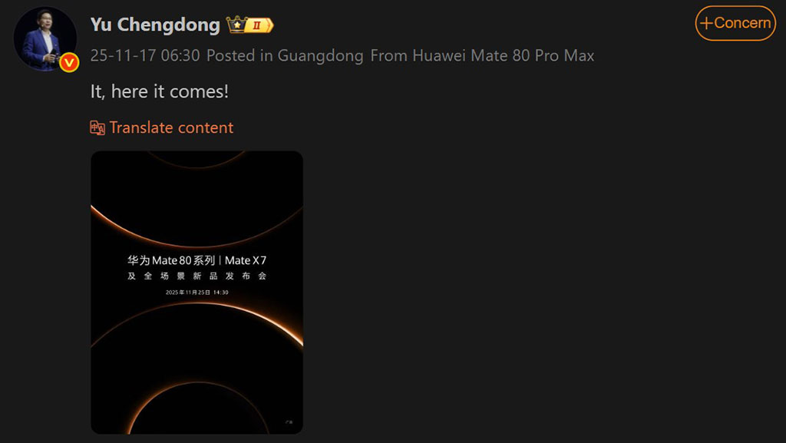Click the translate icon beside Translate content

click(97, 127)
